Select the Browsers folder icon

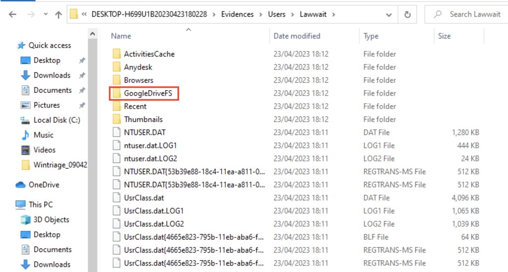pos(117,80)
